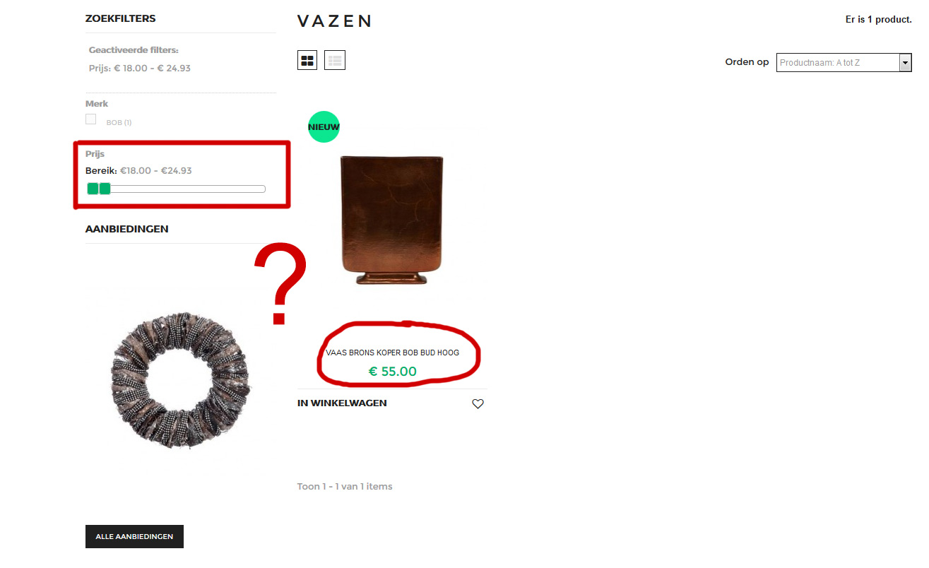Switch to grid view layout icon

[x=307, y=61]
